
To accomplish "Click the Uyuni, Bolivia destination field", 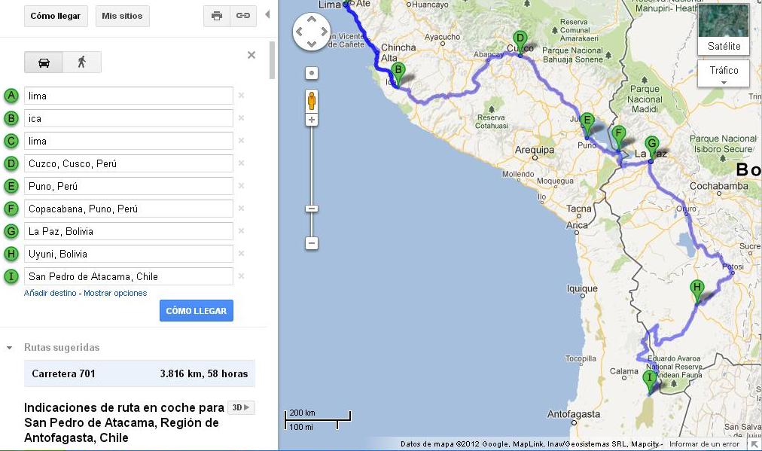I will pyautogui.click(x=129, y=254).
